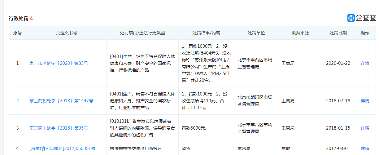The width and height of the screenshot is (379, 155).
Task: Click the 罚款6000元 penalty result cell
Action: (x=194, y=128)
